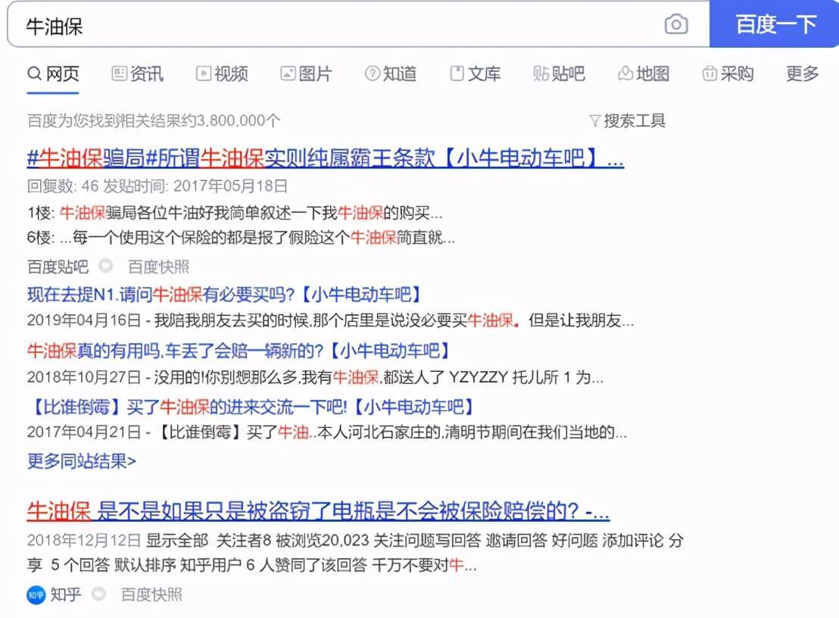The image size is (839, 618).
Task: Switch to the 图片 tab
Action: 306,73
